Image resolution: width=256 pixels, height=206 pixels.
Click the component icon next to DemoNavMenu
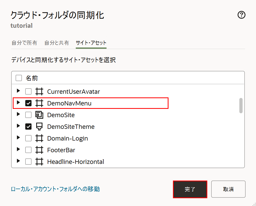coord(39,103)
